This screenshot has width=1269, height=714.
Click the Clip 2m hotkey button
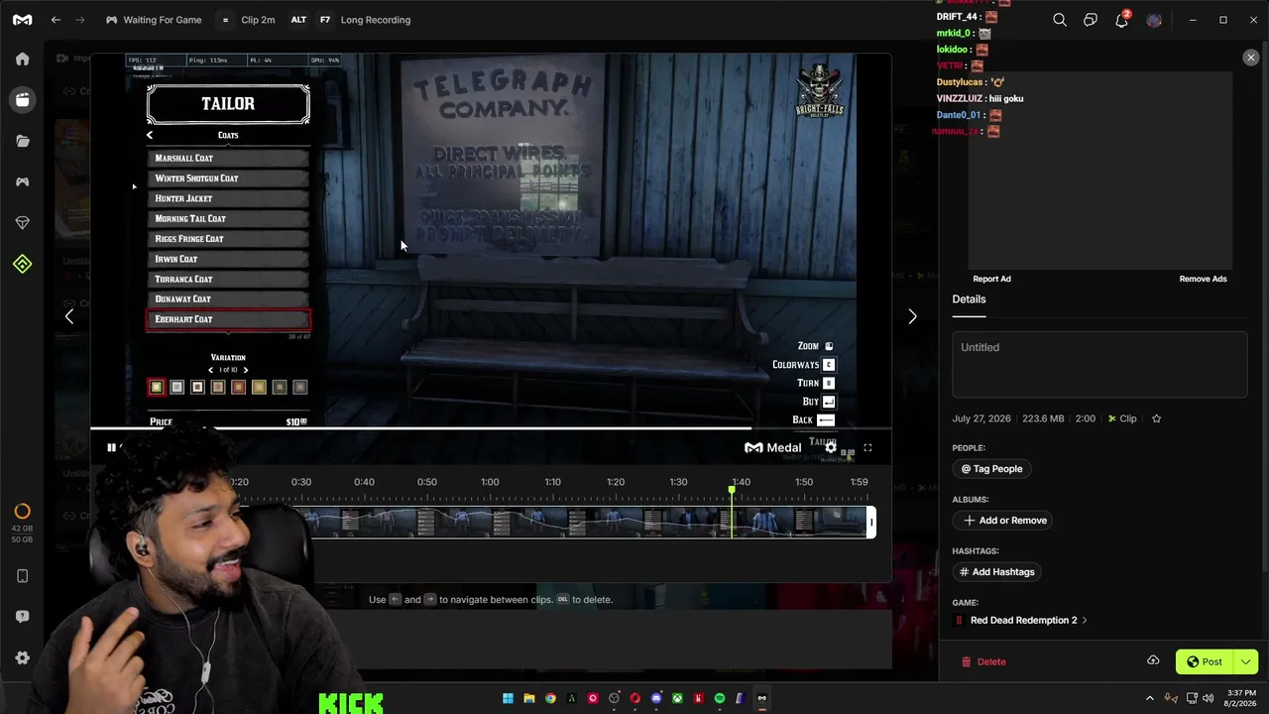click(248, 20)
